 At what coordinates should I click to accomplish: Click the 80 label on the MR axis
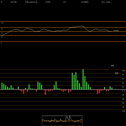point(123,75)
